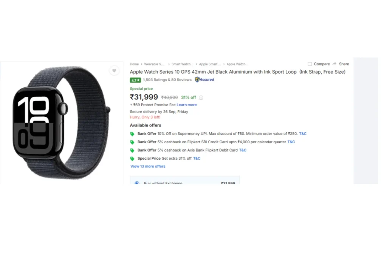Open Wearable S... breadcrumb category
Viewport: 387px width, 258px height.
coord(154,64)
